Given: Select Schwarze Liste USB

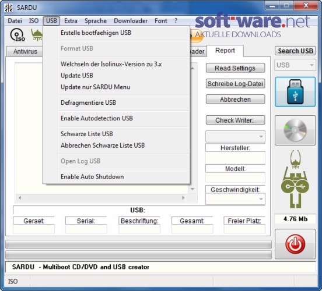Looking at the screenshot, I should coord(117,134).
